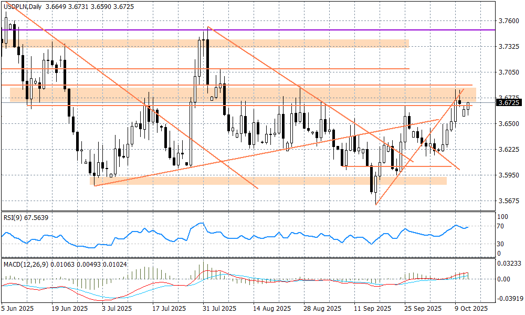Viewport: 525px width, 315px height.
Task: Select the 11 Sep 2025 date label
Action: tap(372, 309)
